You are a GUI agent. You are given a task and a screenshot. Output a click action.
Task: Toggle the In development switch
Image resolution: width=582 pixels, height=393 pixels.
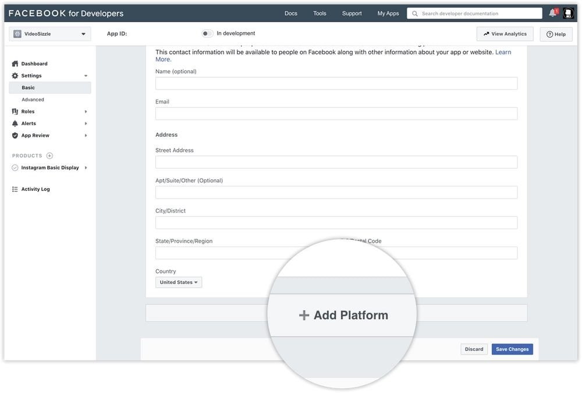pos(207,33)
